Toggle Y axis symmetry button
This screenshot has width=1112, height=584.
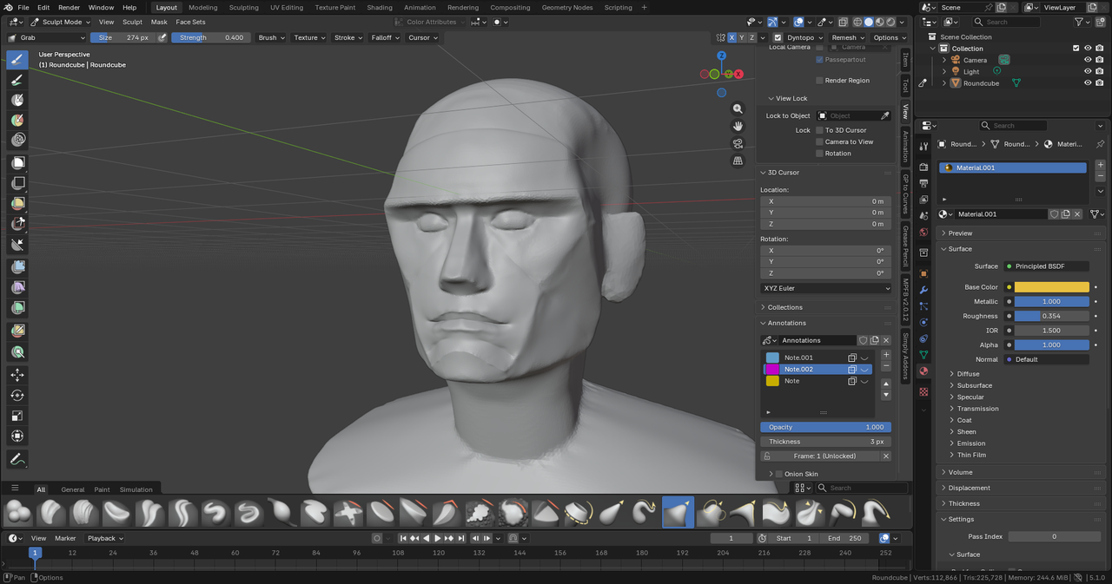point(742,37)
